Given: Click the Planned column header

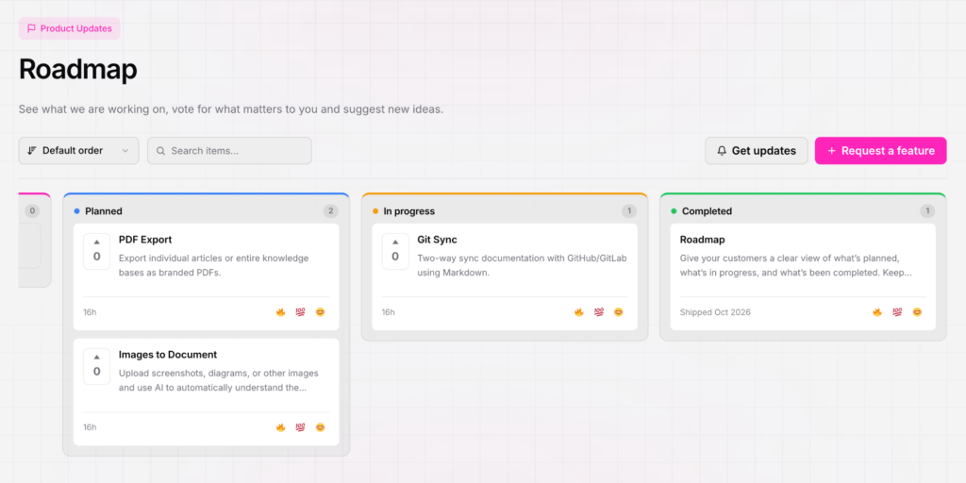Looking at the screenshot, I should point(104,211).
